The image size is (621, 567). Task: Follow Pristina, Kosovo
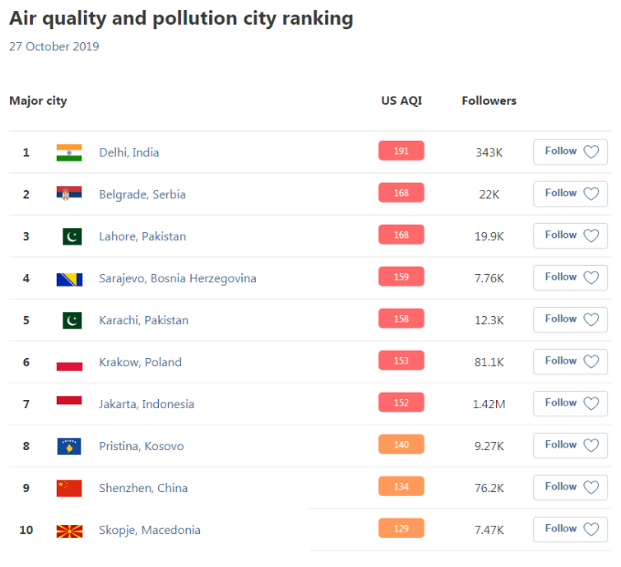(x=570, y=446)
